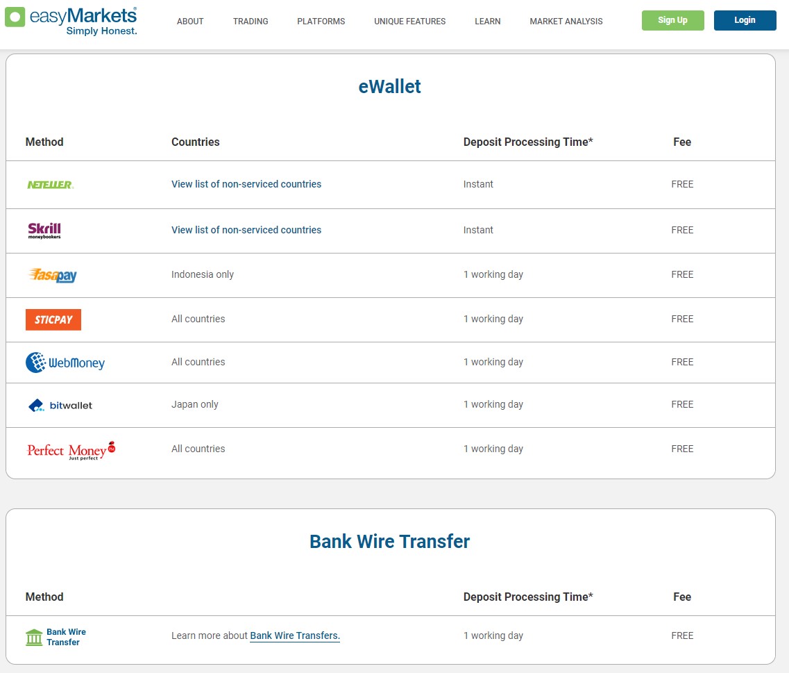Click FREE fee in the Neteller row

682,184
